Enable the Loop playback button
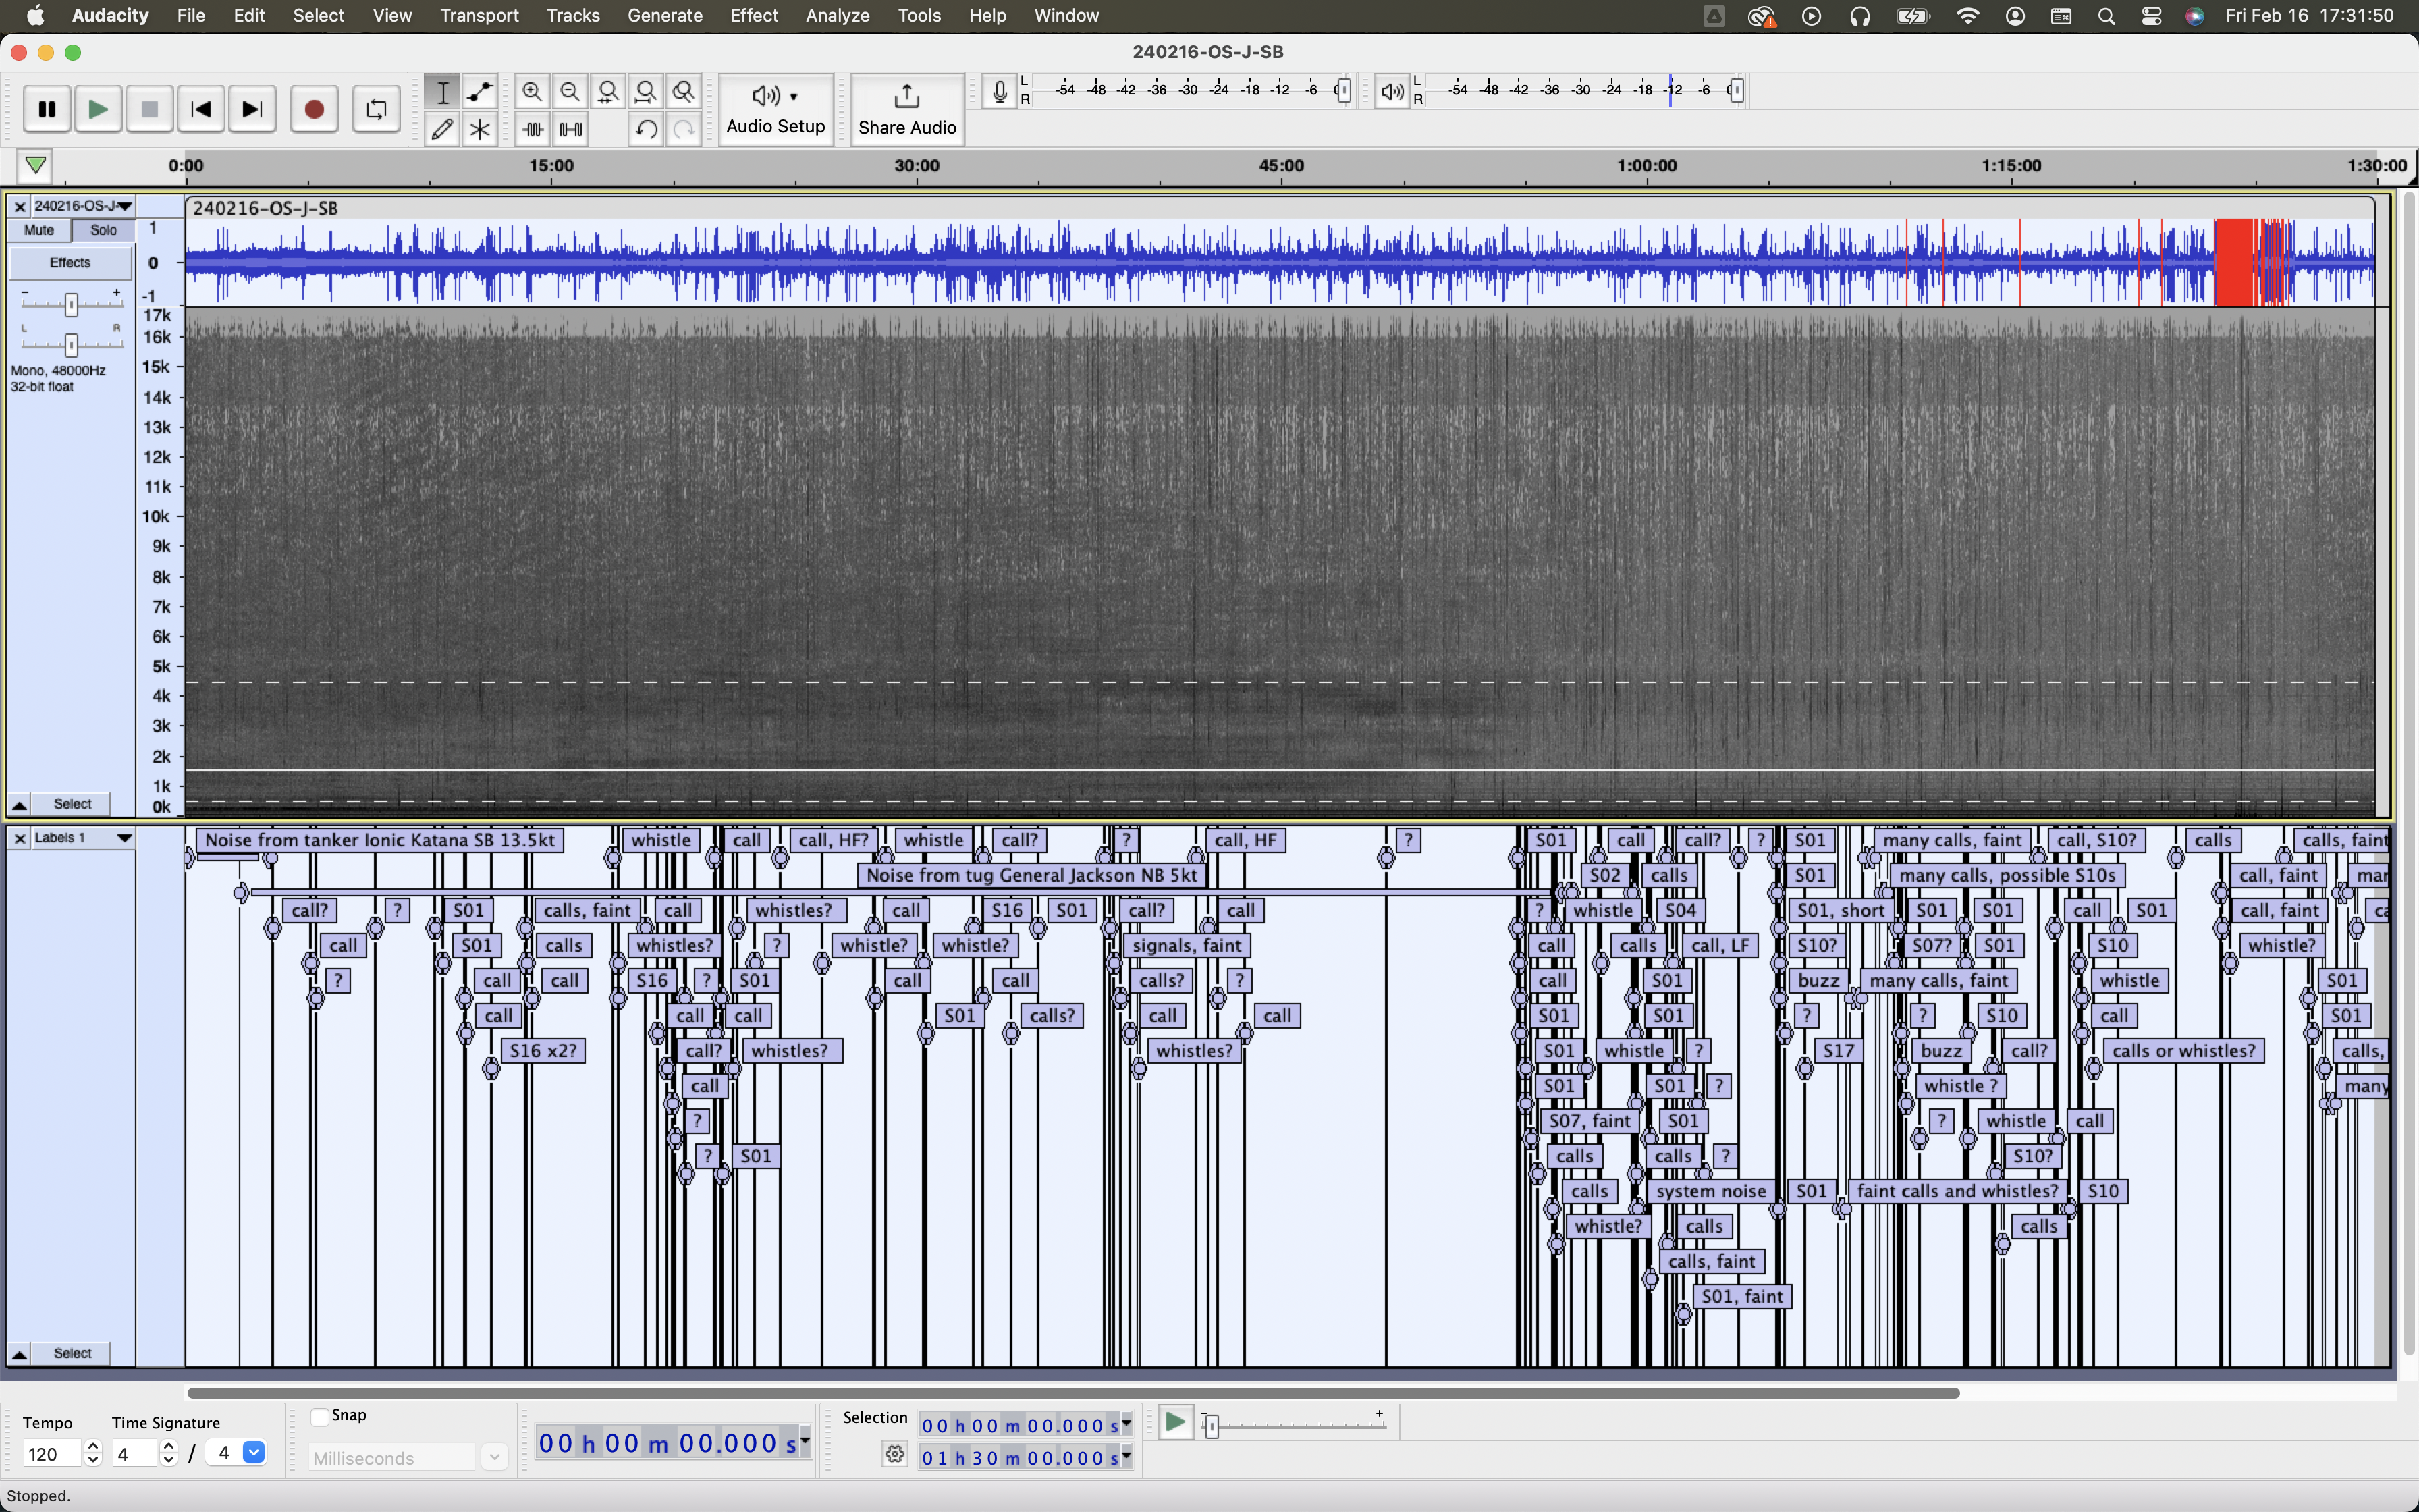The image size is (2419, 1512). [x=376, y=109]
